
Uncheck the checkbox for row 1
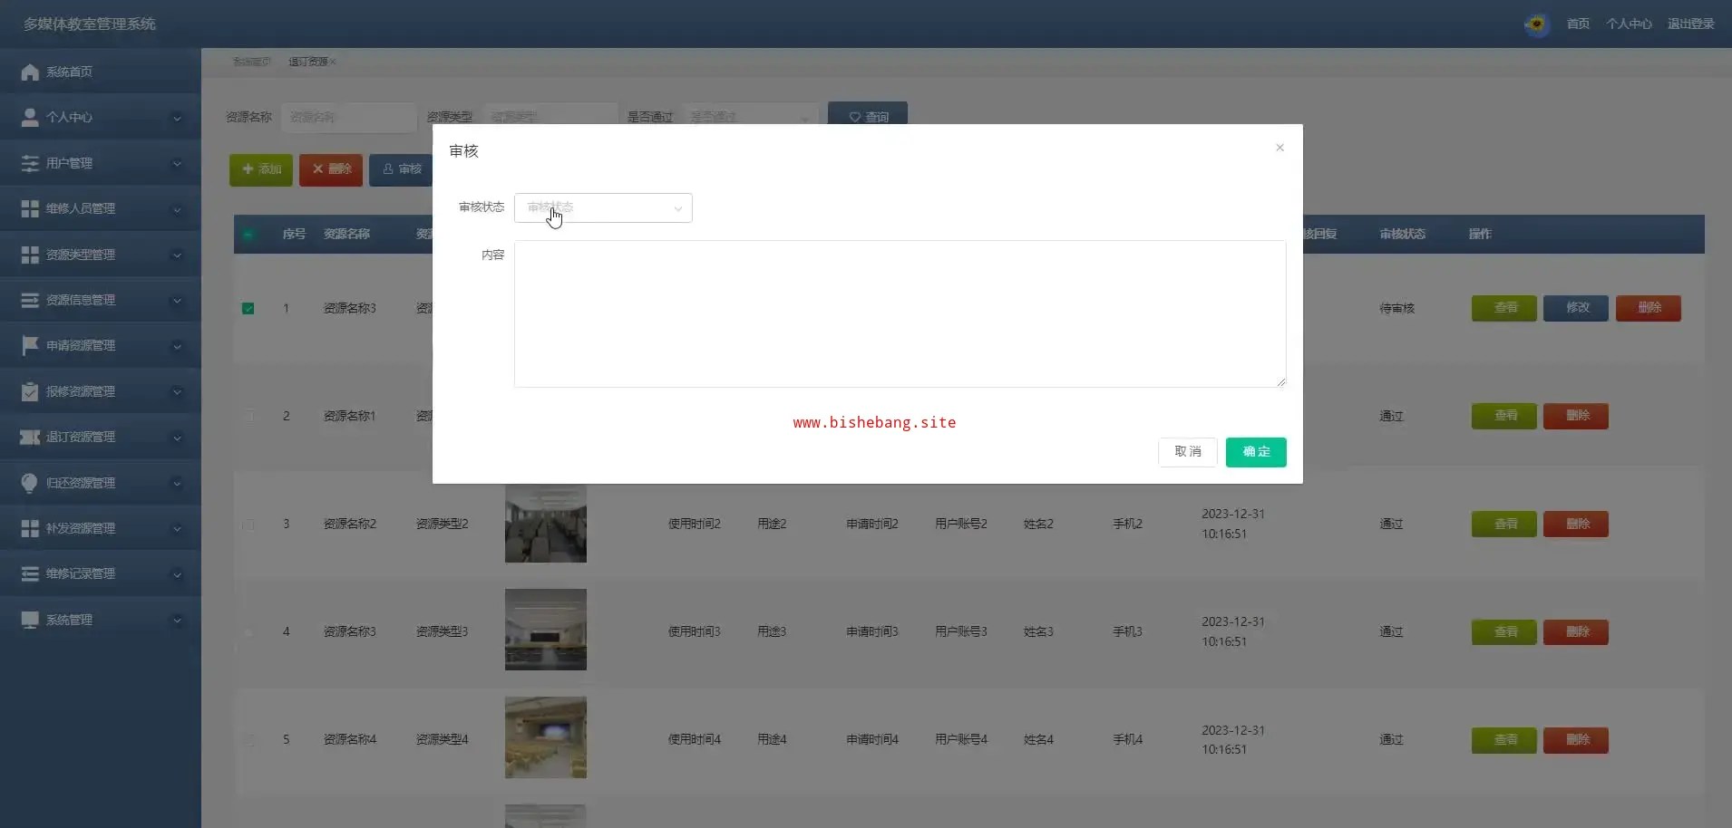pos(248,309)
